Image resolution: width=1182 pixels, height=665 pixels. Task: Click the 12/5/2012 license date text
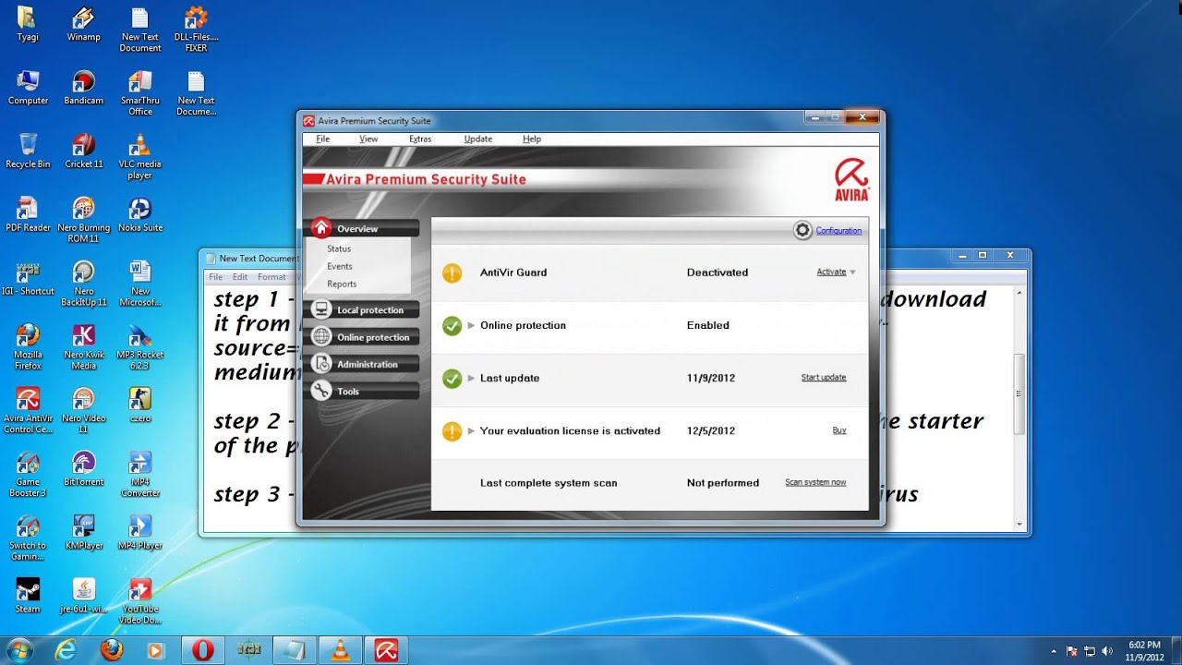(711, 430)
